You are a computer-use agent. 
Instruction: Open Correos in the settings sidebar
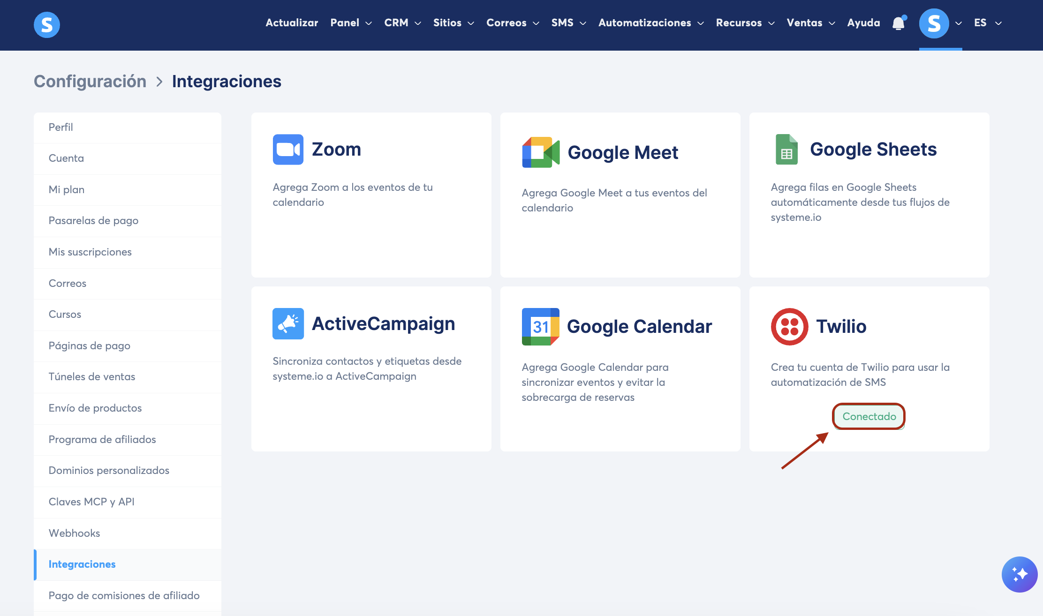(128, 284)
